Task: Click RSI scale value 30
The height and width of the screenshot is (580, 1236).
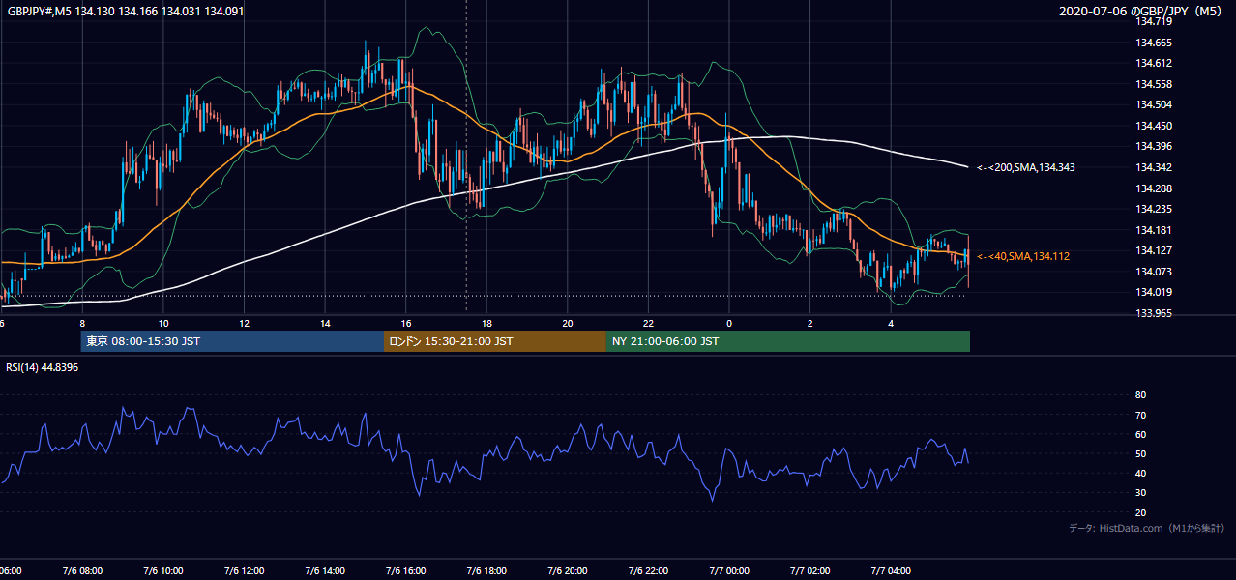Action: (1140, 492)
